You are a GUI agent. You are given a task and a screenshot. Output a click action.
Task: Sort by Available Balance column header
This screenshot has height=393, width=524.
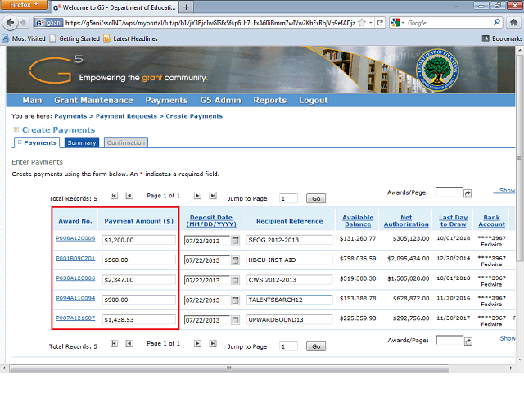click(358, 221)
